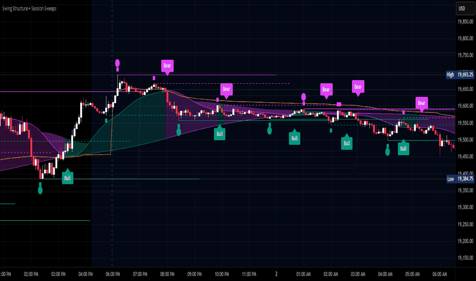Select the Bull label before 01:00 AM
The width and height of the screenshot is (476, 281).
tap(295, 137)
